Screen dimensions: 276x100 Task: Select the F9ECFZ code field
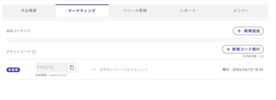pyautogui.click(x=56, y=68)
